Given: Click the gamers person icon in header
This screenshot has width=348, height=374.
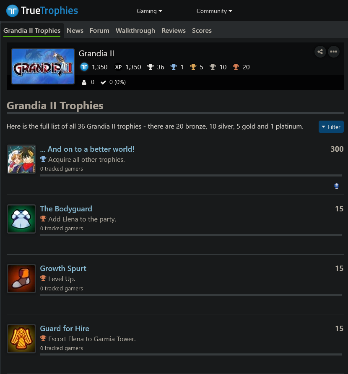Looking at the screenshot, I should tap(84, 82).
